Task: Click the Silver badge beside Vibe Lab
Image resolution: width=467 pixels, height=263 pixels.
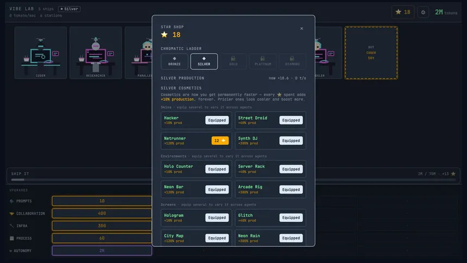Action: 70,9
